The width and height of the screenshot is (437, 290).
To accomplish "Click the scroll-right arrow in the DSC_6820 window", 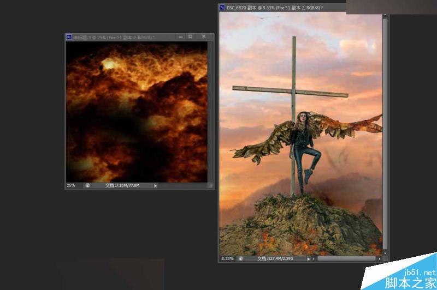I will 379,259.
